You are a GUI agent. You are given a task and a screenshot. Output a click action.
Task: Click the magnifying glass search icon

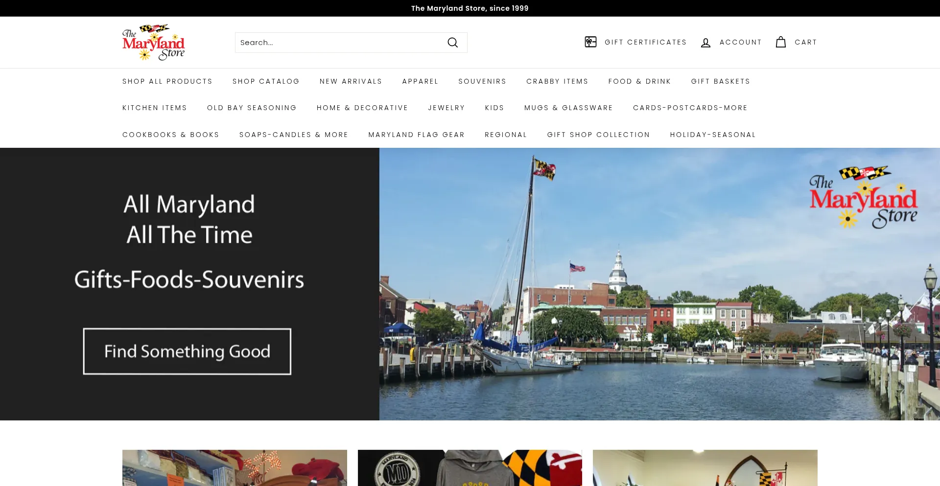[452, 43]
